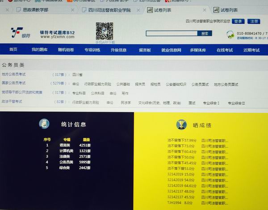
Task: Click the 32142137 48.0分 score entry
Action: pyautogui.click(x=198, y=192)
